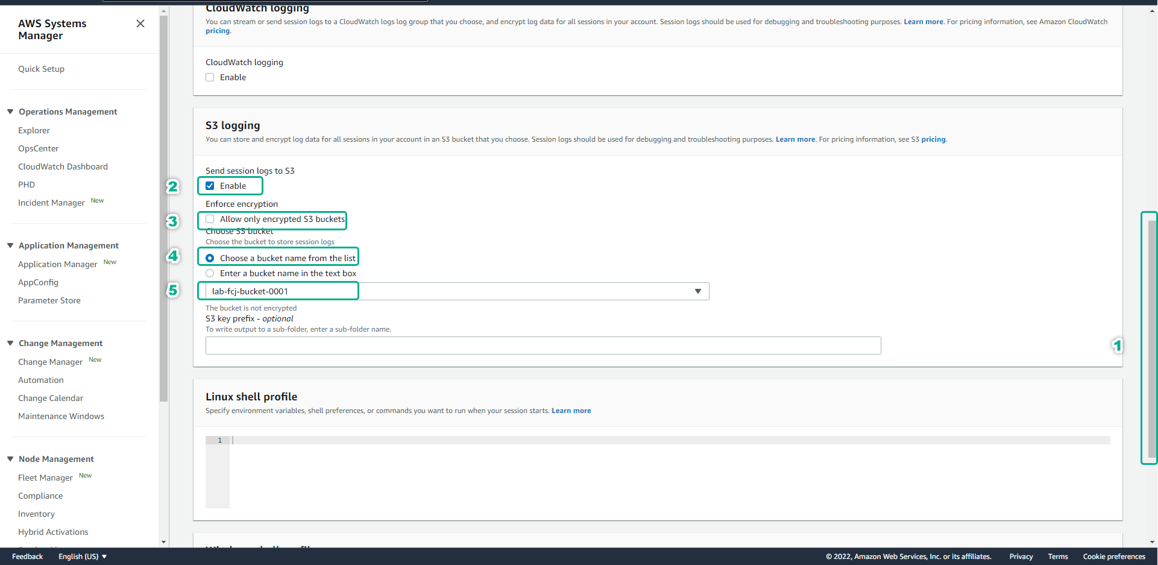This screenshot has height=565, width=1158.
Task: Collapse the Operations Management section
Action: pyautogui.click(x=9, y=112)
